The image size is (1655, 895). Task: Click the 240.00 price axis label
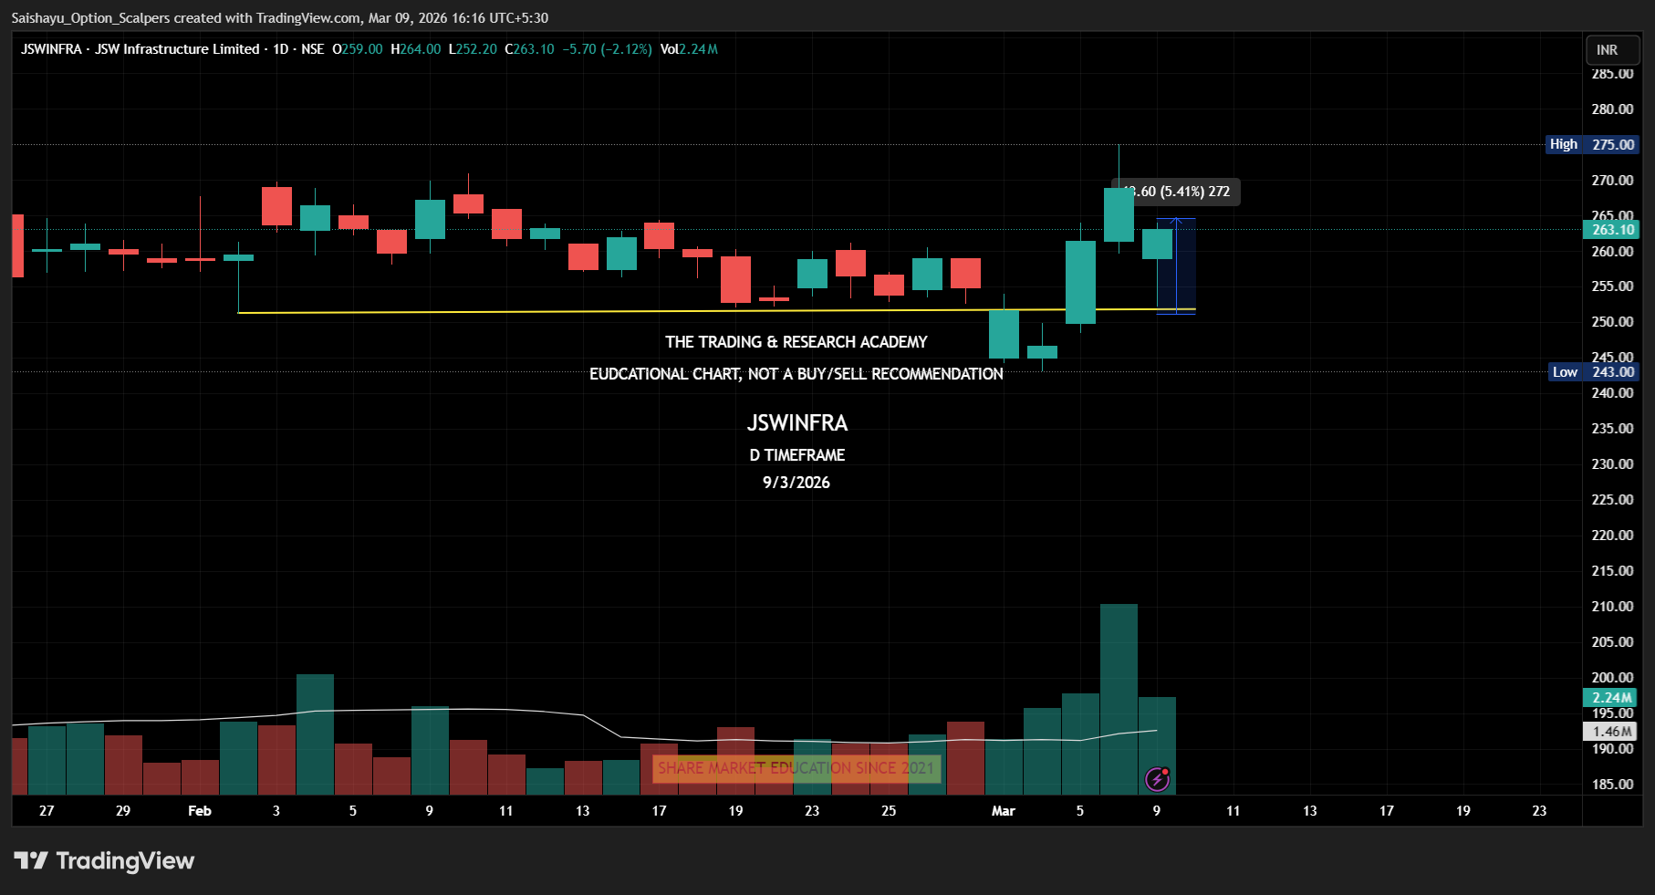pyautogui.click(x=1612, y=393)
